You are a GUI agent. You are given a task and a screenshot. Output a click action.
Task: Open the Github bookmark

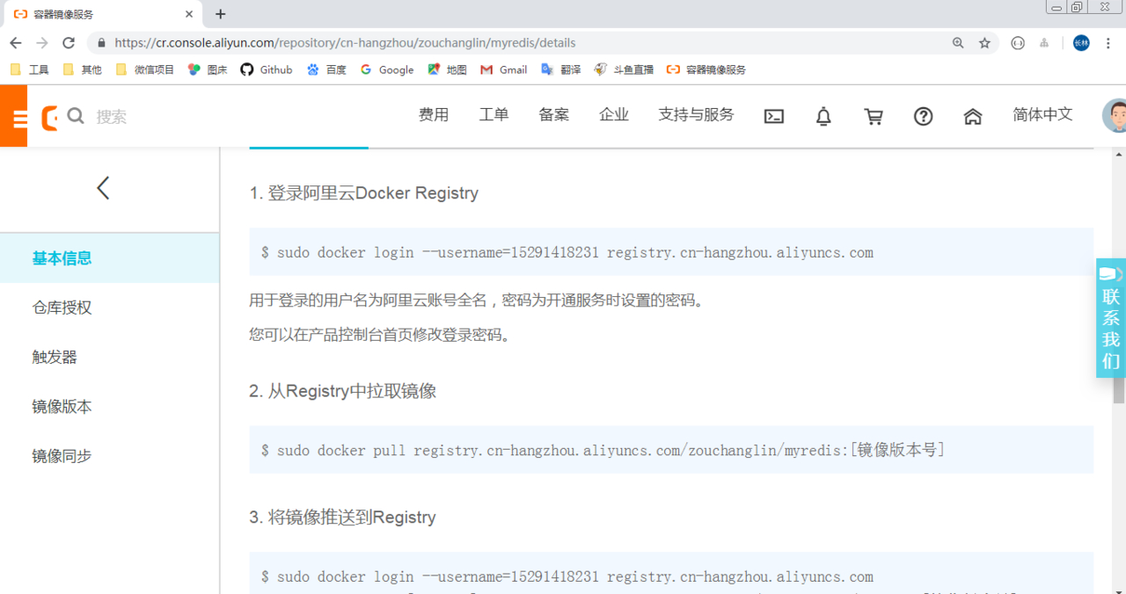coord(267,69)
